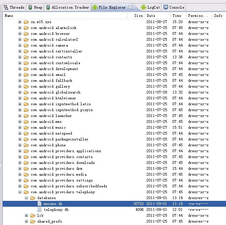The height and width of the screenshot is (225, 226).
Task: Sort by the Size column header
Action: [x=136, y=16]
